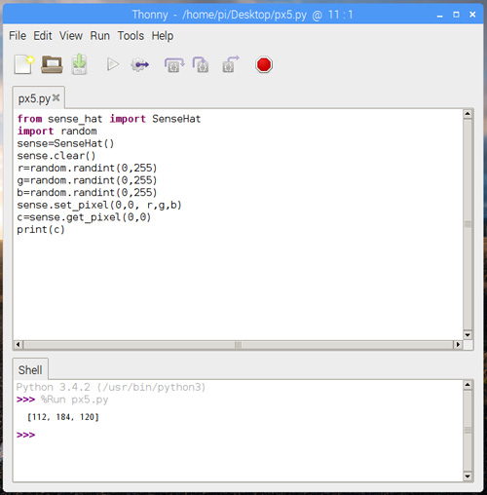Stop the program with red stop icon
The image size is (487, 495).
pos(264,64)
